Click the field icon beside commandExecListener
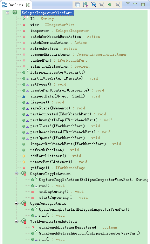This screenshot has height=244, width=150. click(x=24, y=55)
